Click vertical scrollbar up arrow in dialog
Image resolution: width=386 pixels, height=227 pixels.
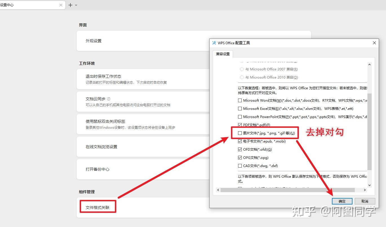pos(370,64)
